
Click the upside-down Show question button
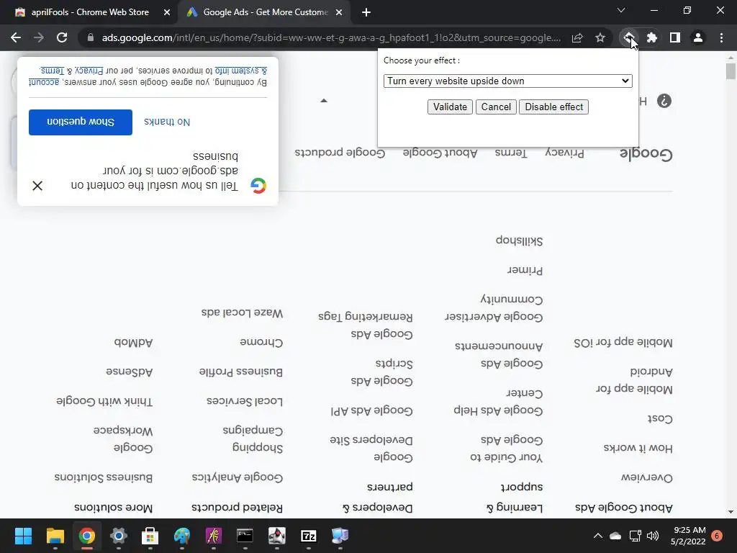tap(81, 122)
